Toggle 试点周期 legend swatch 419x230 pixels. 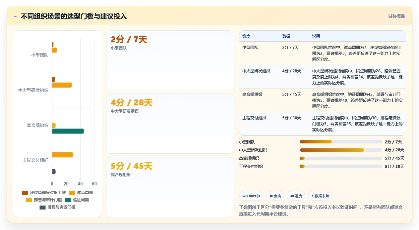pyautogui.click(x=72, y=193)
